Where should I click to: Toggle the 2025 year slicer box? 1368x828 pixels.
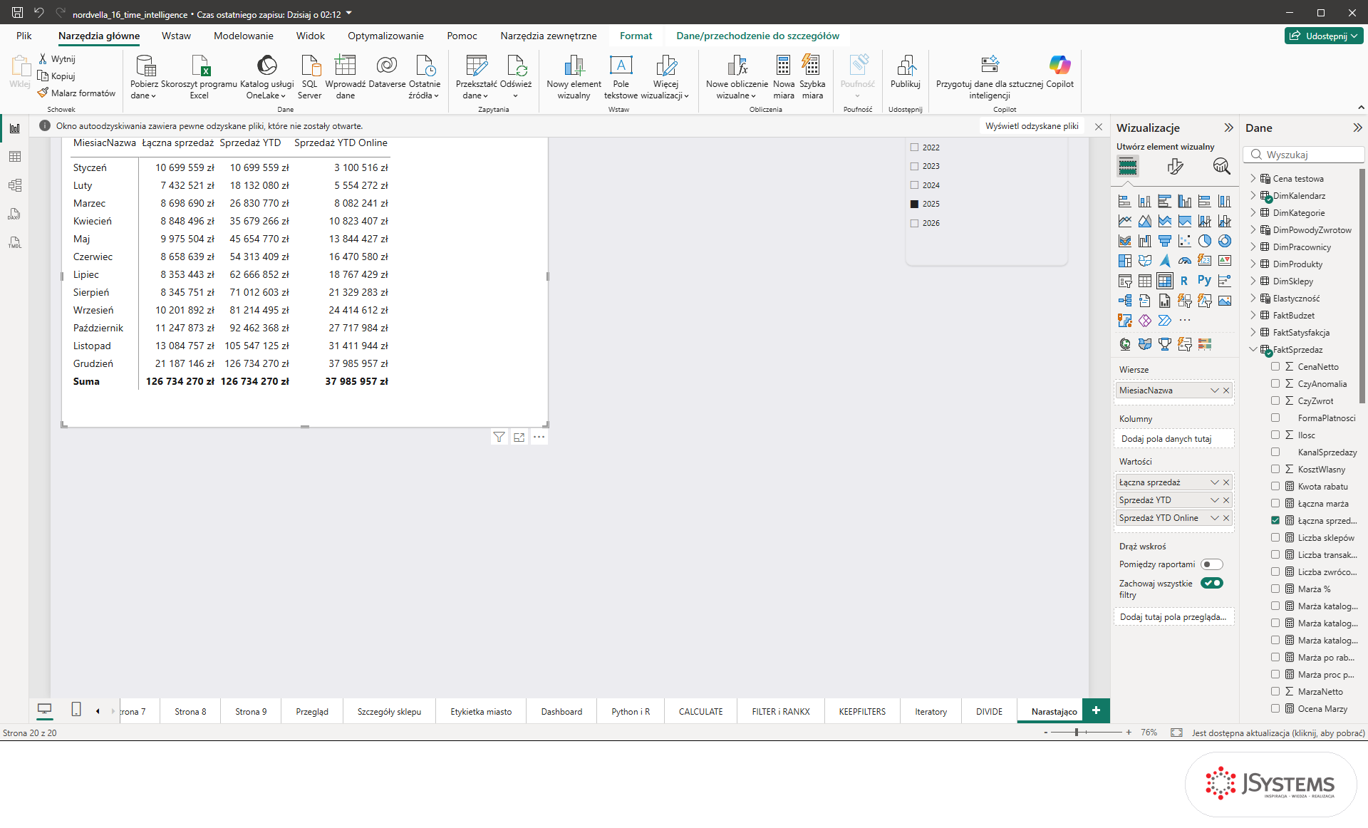click(914, 204)
